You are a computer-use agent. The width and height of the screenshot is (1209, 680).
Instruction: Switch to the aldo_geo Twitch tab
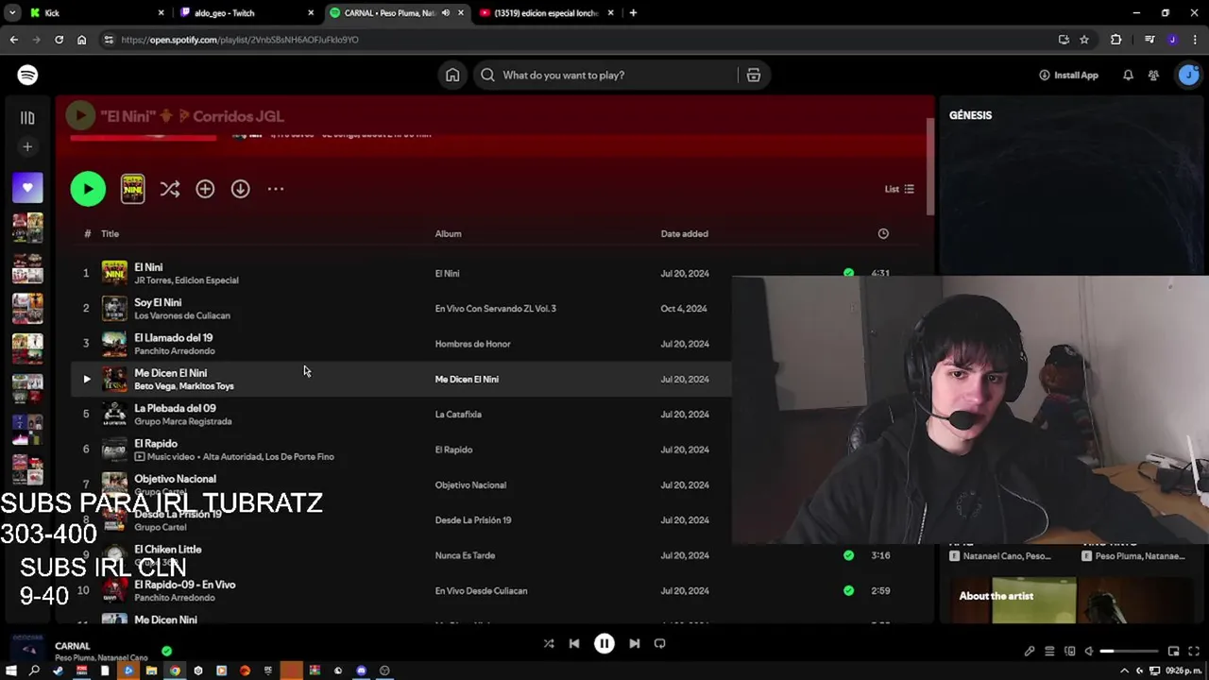pos(246,13)
